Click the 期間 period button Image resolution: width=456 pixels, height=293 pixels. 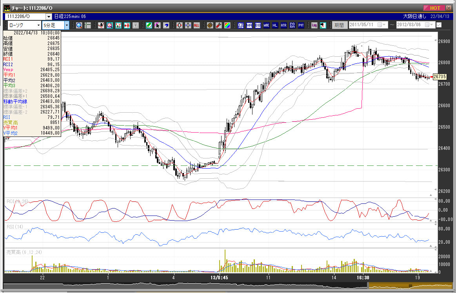tap(339, 25)
